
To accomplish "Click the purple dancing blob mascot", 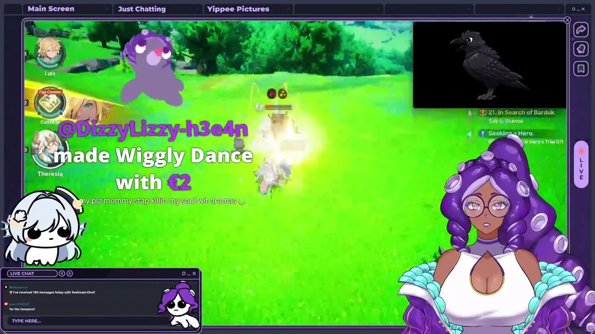I will (x=152, y=69).
